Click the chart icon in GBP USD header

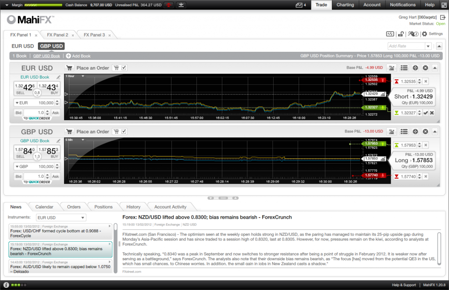(392, 132)
